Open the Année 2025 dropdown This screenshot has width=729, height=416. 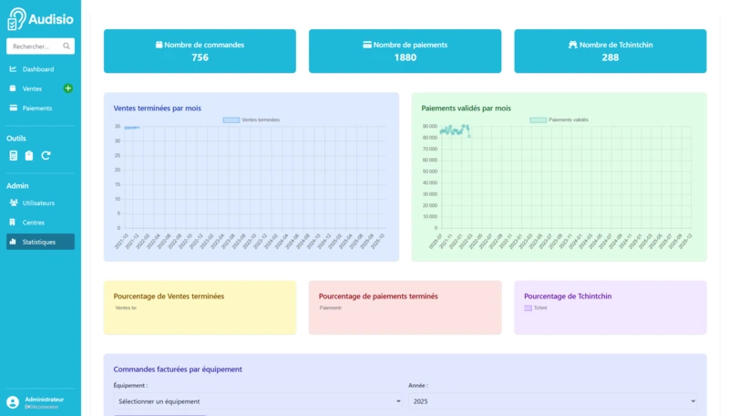pyautogui.click(x=552, y=401)
